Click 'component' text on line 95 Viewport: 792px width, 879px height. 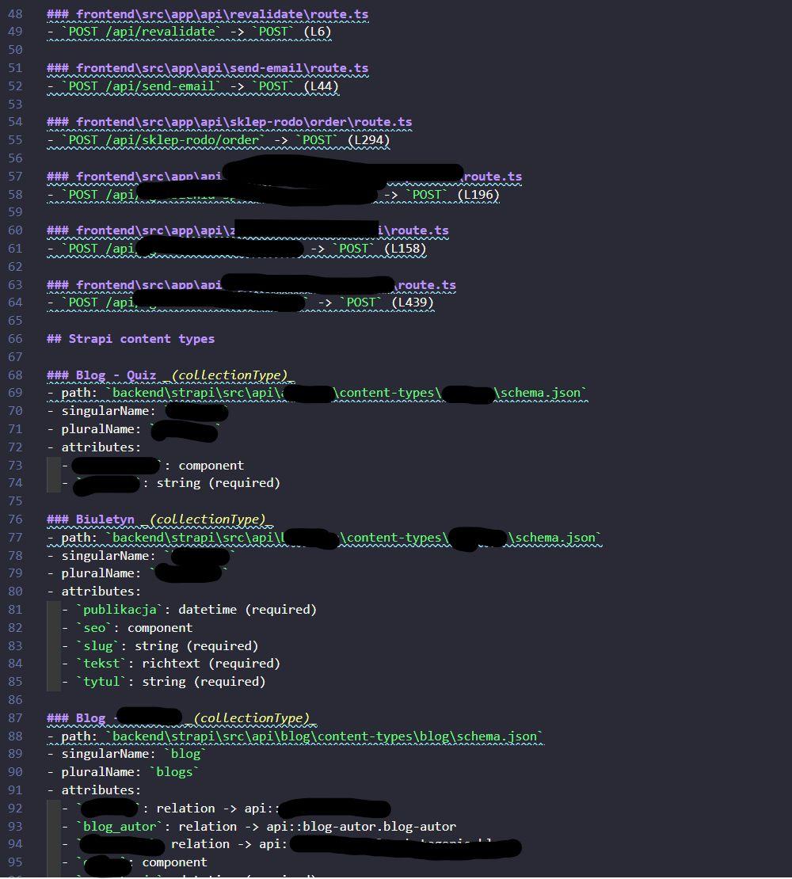pos(174,862)
